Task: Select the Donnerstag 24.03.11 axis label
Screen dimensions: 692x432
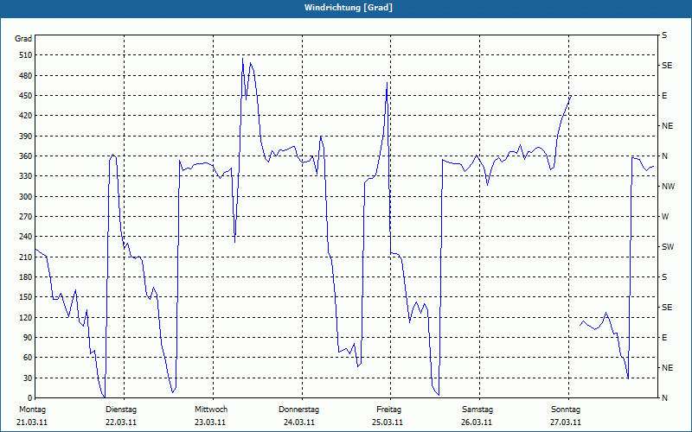Action: [x=298, y=416]
